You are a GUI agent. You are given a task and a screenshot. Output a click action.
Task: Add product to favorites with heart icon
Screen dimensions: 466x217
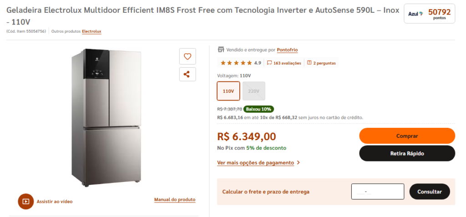coord(187,56)
